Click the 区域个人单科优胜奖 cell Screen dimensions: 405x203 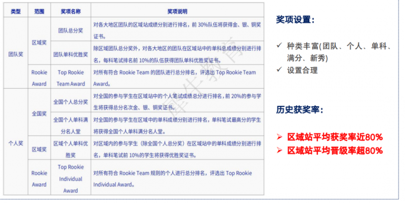(71, 149)
